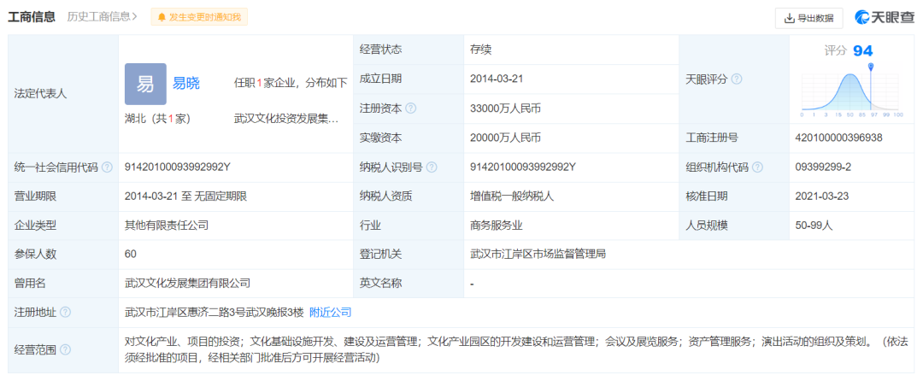Click the 附近公司 link after the address
The height and width of the screenshot is (381, 923).
(x=330, y=313)
